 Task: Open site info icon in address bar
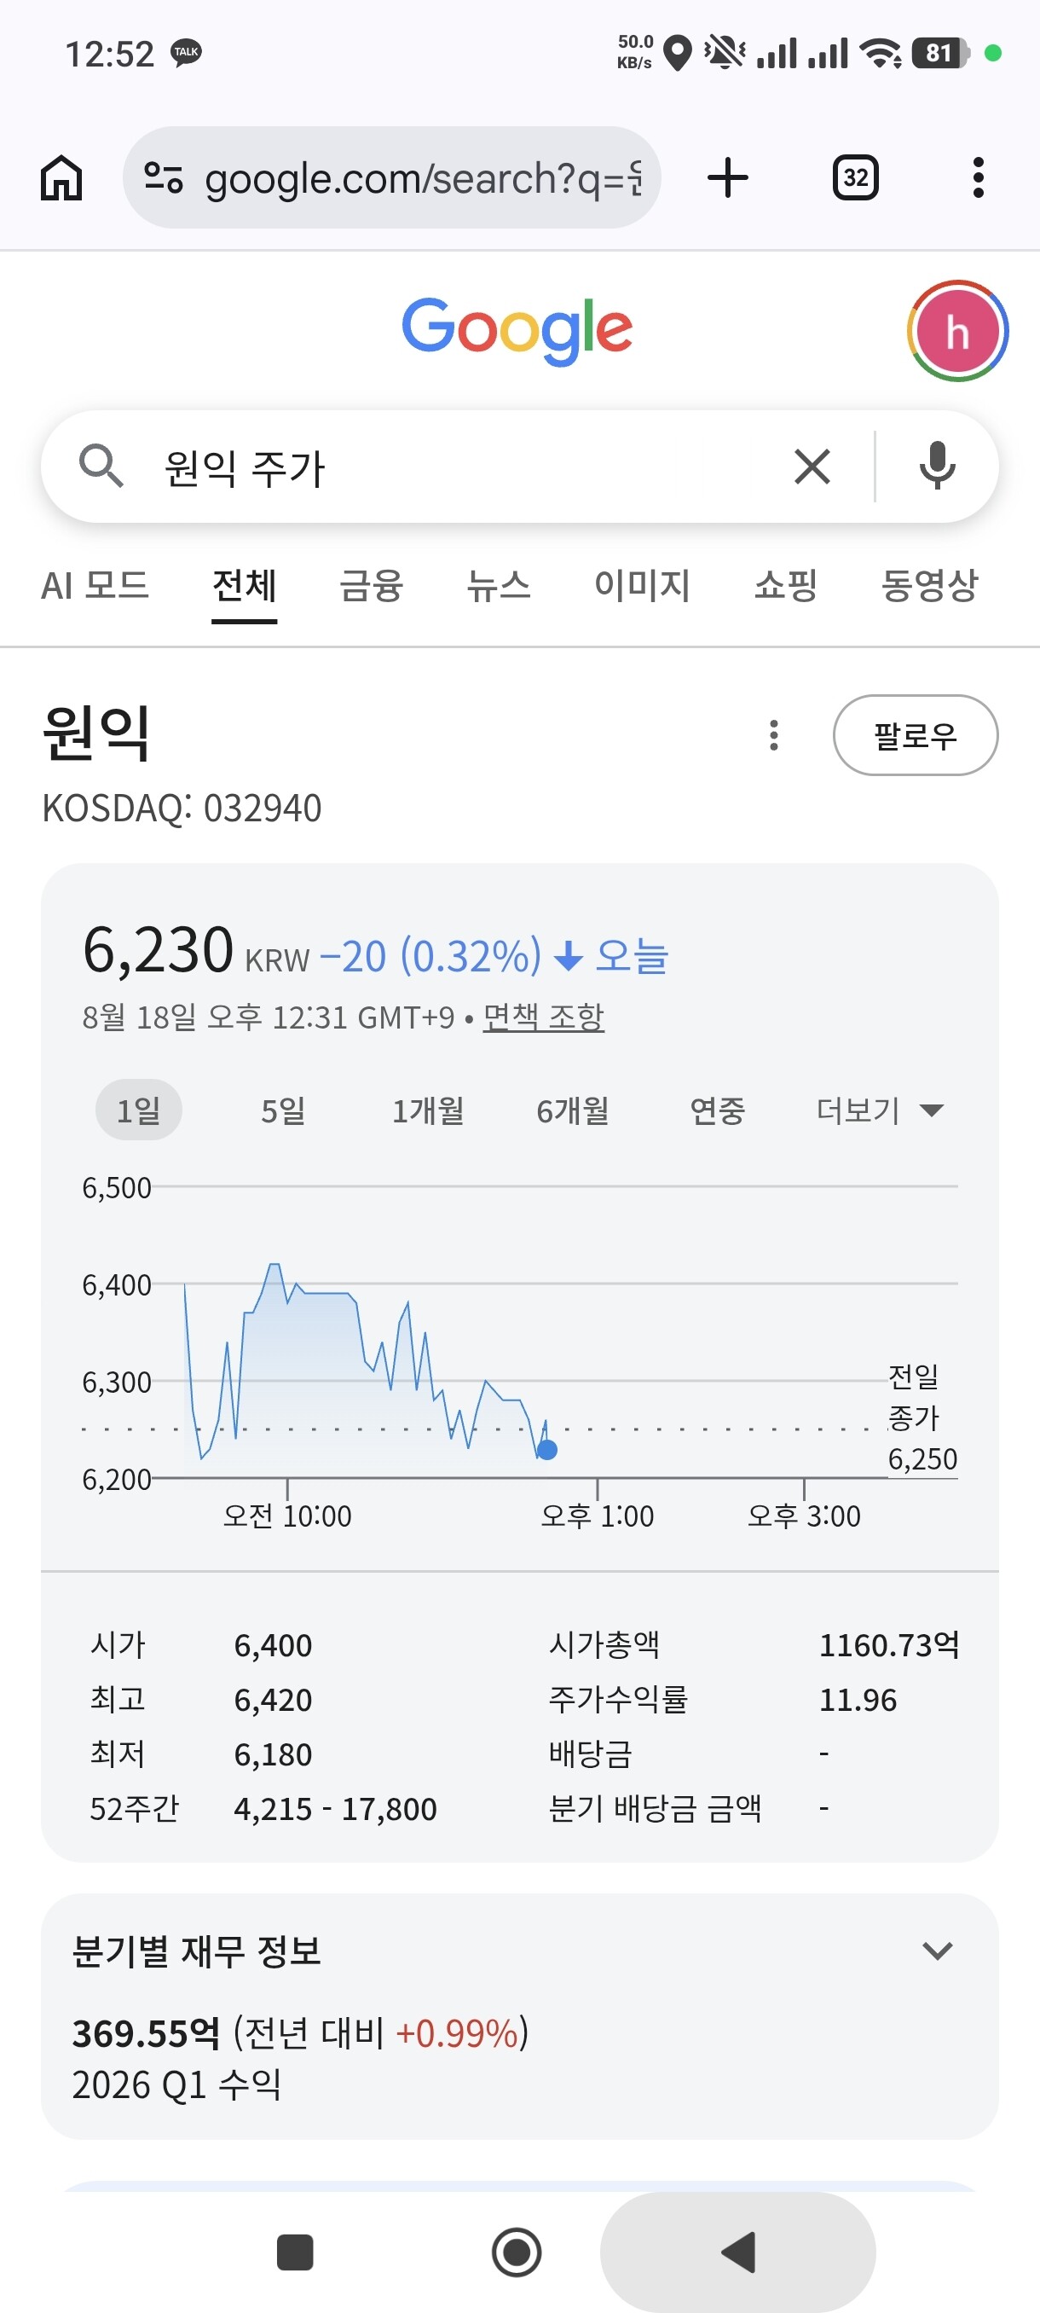pyautogui.click(x=164, y=177)
